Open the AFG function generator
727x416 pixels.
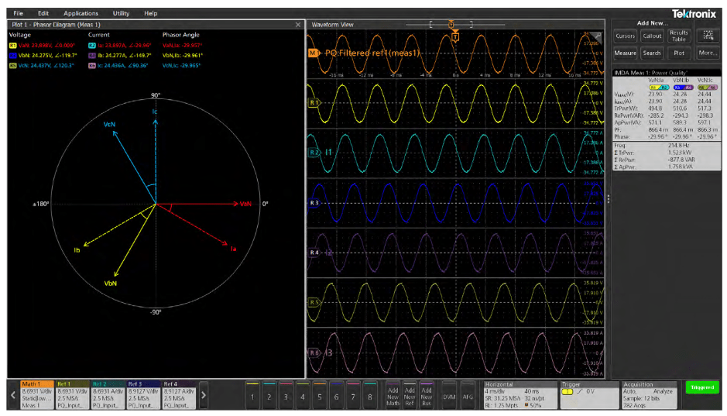coord(468,395)
